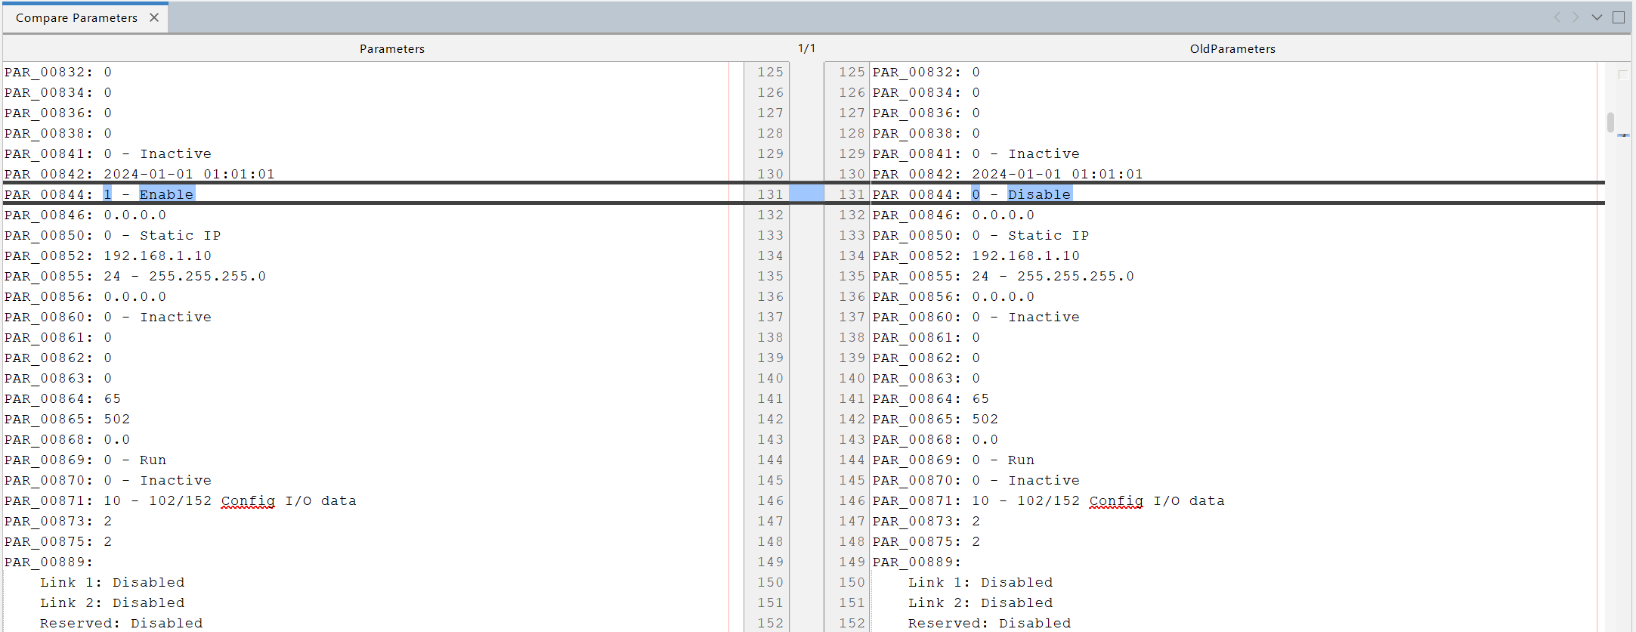Image resolution: width=1636 pixels, height=632 pixels.
Task: Click the 1/1 difference counter
Action: [806, 48]
